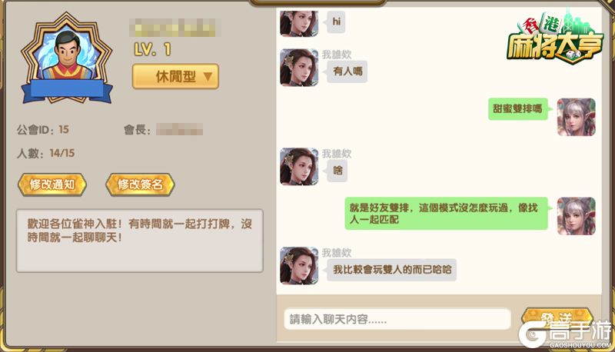The height and width of the screenshot is (352, 615).
Task: Click the guild announcement text box
Action: tap(140, 241)
